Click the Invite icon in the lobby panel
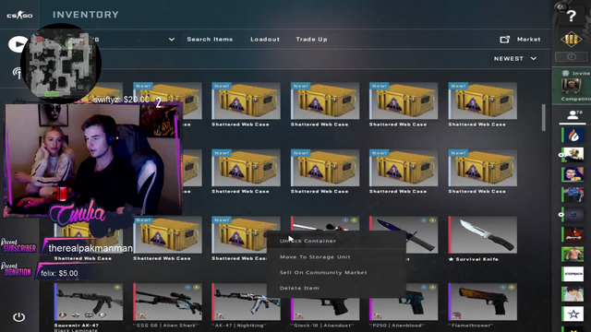591x332 pixels. coord(565,73)
